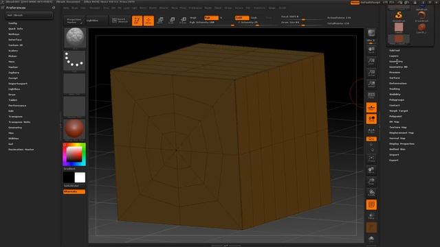The width and height of the screenshot is (440, 247).
Task: Expand Performance in Preferences
Action: tap(17, 106)
